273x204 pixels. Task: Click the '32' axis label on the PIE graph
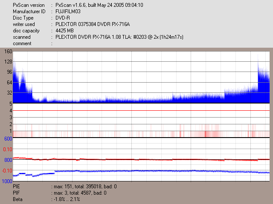coord(9,92)
